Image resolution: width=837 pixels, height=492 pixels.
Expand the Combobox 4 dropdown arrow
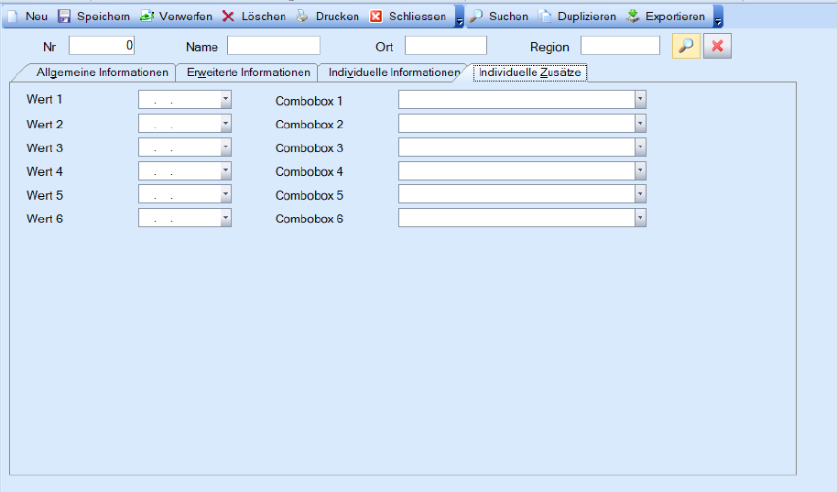click(x=640, y=171)
